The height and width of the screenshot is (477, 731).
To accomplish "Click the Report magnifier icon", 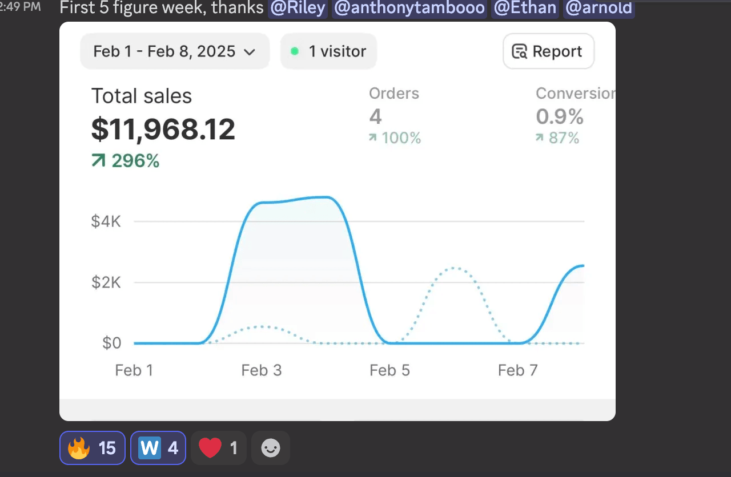I will click(x=519, y=51).
